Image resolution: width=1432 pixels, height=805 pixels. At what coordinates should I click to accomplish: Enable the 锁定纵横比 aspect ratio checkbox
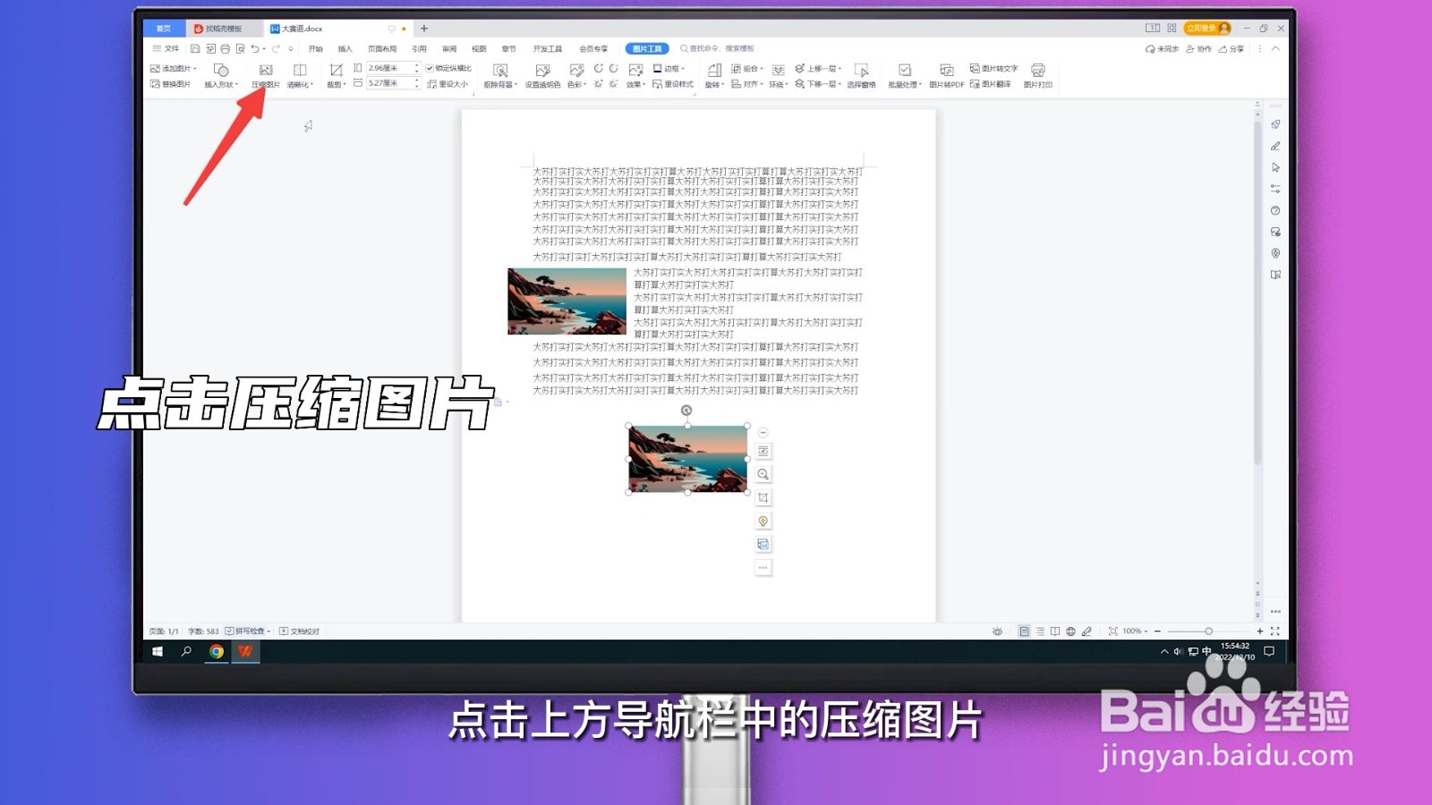[430, 70]
